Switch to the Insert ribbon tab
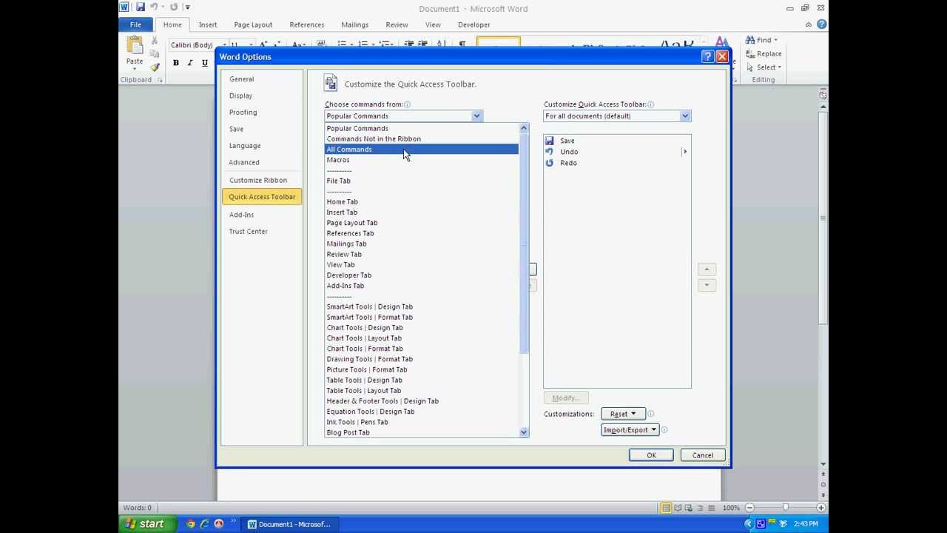Screen dimensions: 947x533 pyautogui.click(x=208, y=24)
